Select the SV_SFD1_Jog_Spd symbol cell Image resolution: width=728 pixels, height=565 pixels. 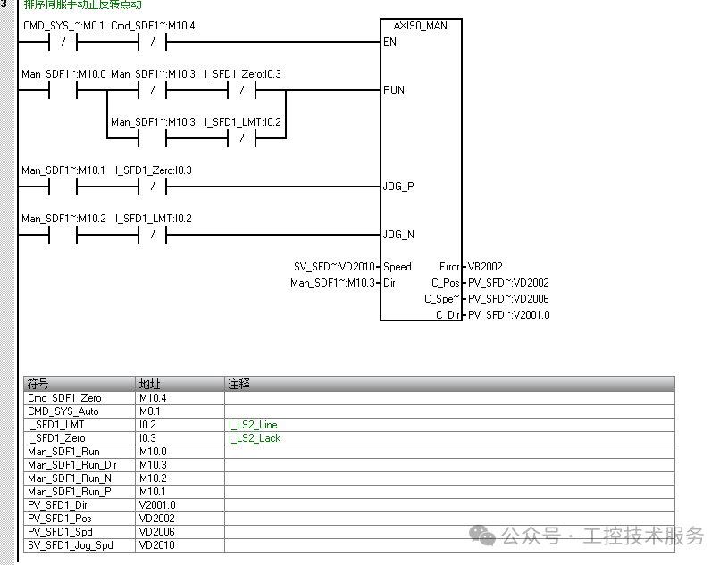(79, 545)
